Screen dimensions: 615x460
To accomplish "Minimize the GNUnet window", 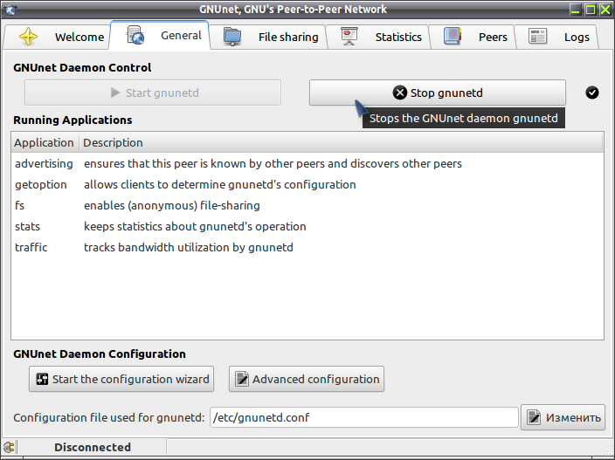I will (x=576, y=10).
